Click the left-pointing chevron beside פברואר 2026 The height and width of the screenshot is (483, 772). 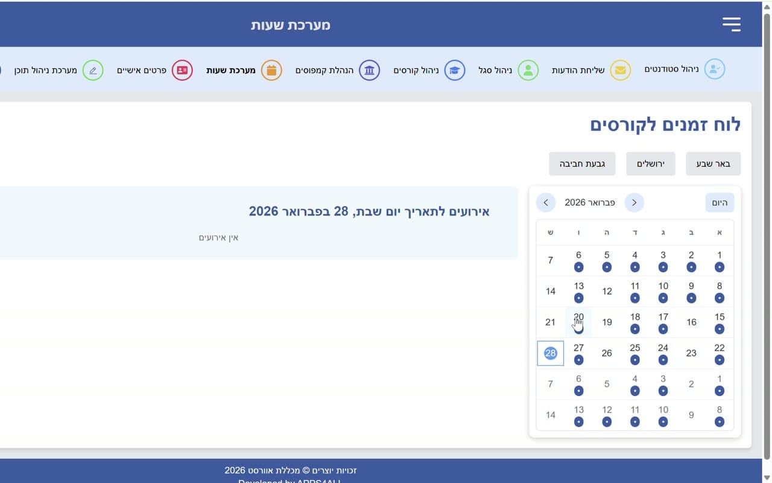point(546,203)
